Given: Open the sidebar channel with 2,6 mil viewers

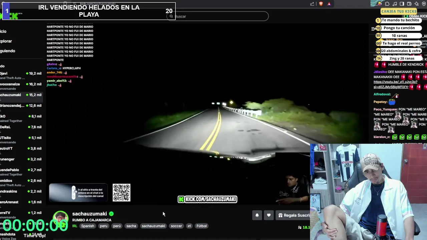Looking at the screenshot, I should point(21,182).
